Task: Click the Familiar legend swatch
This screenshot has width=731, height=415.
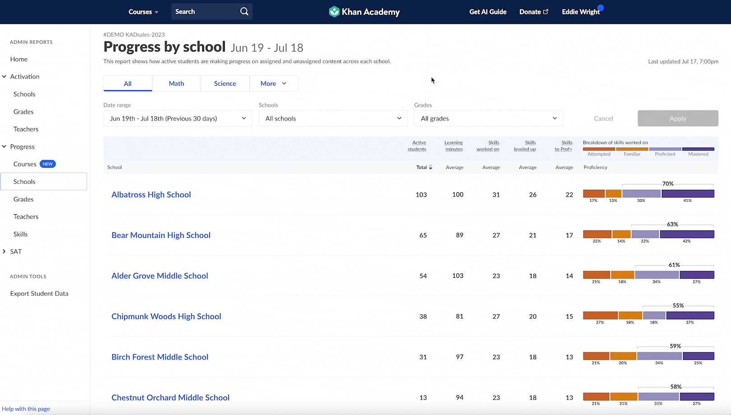Action: [x=632, y=149]
